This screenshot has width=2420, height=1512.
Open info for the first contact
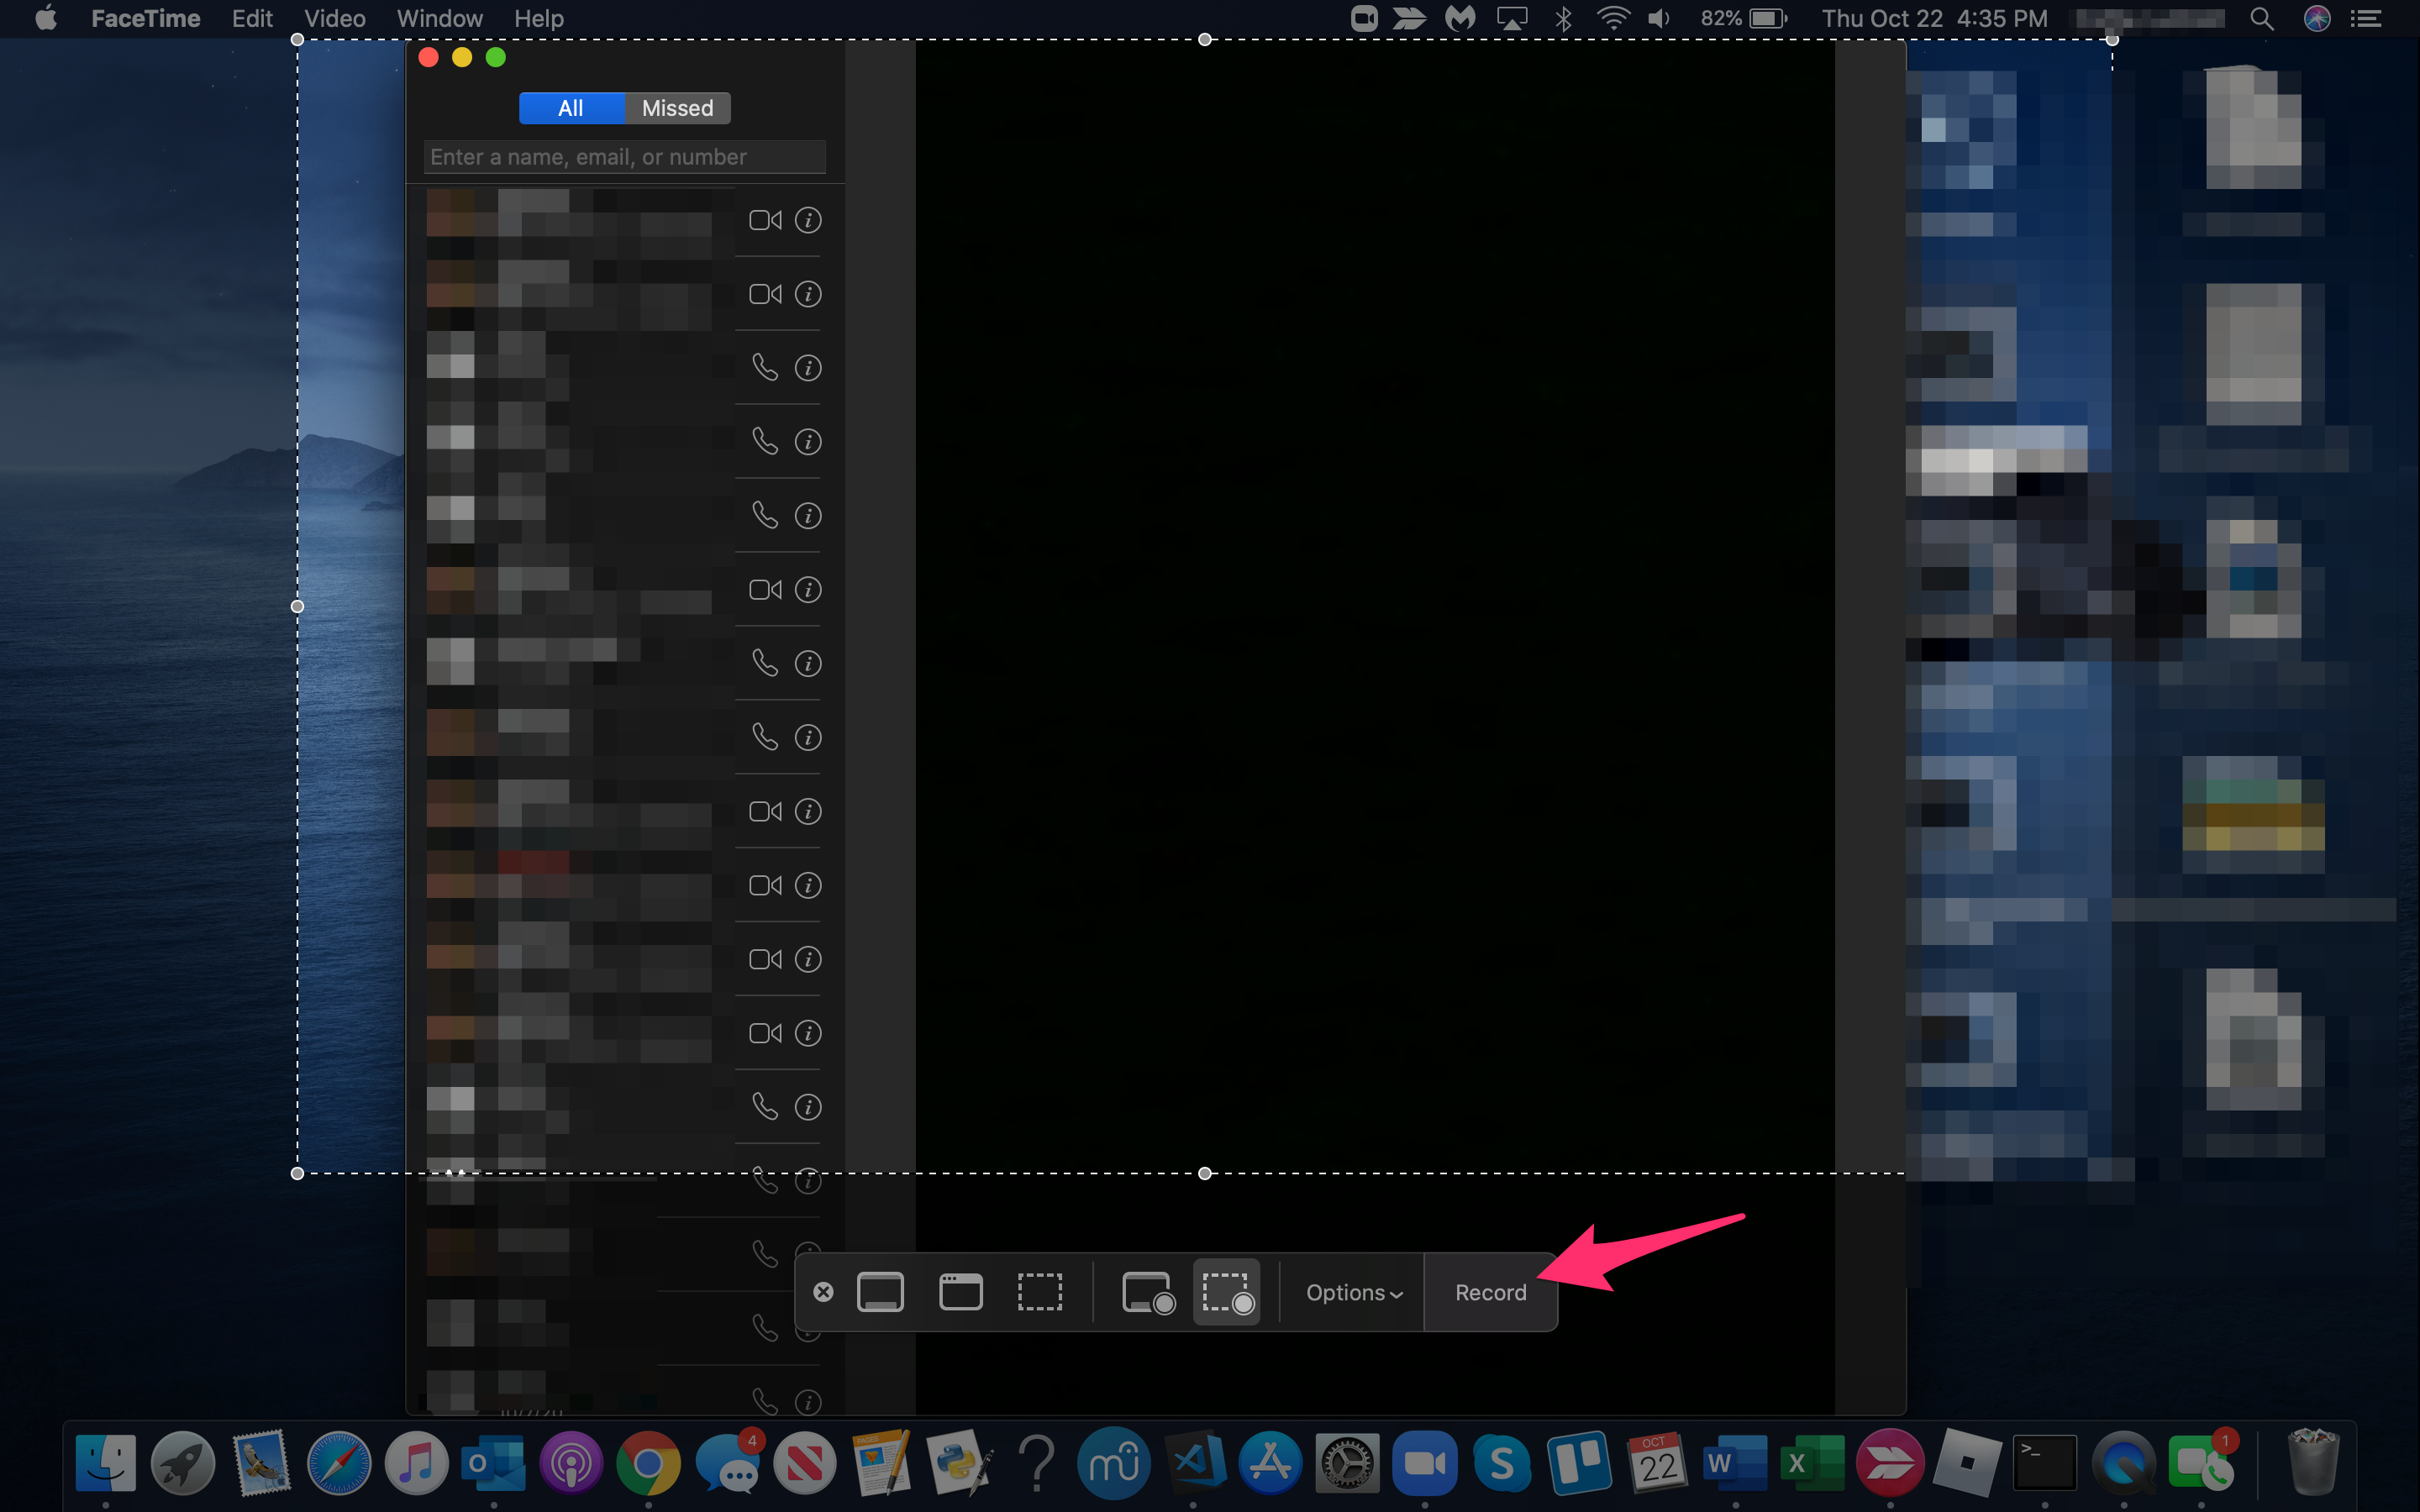(x=808, y=220)
